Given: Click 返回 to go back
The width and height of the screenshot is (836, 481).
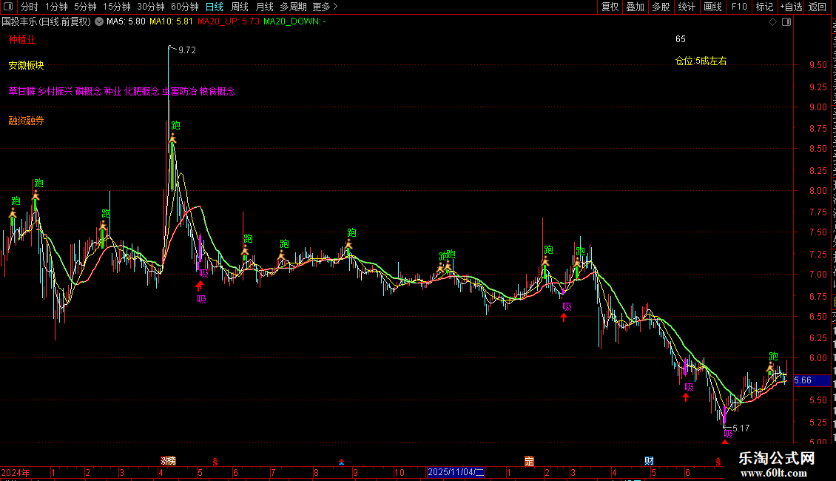Looking at the screenshot, I should point(818,7).
